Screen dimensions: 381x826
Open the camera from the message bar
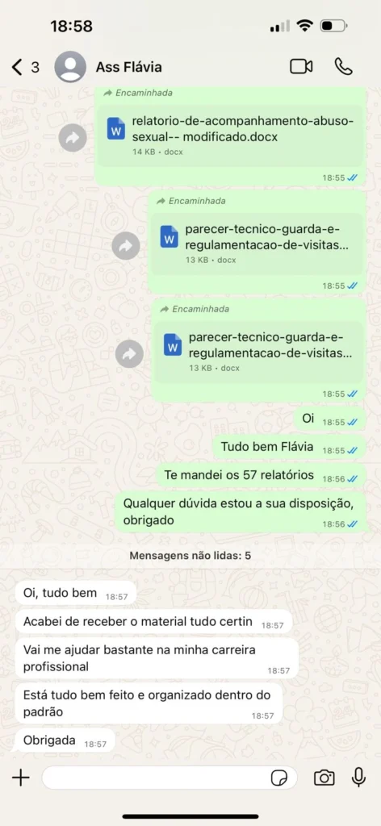point(324,778)
